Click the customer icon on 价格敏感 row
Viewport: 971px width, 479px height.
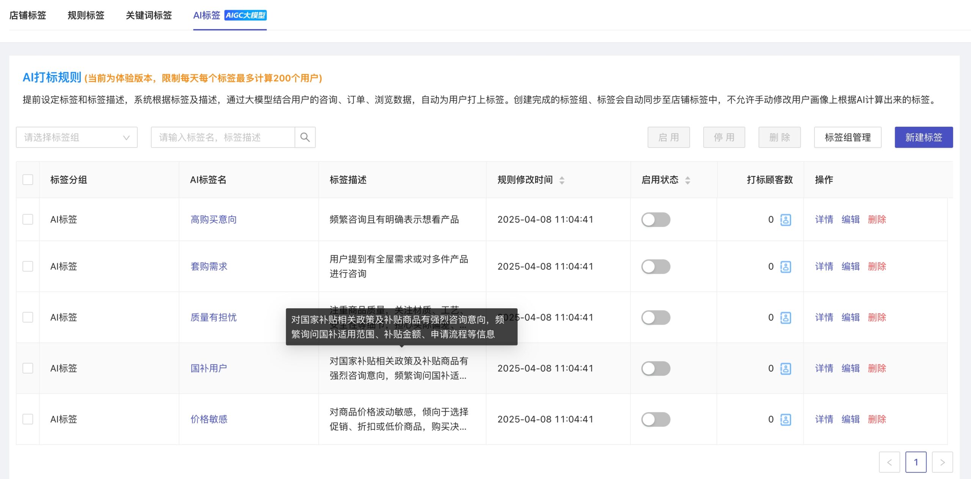[x=785, y=419]
